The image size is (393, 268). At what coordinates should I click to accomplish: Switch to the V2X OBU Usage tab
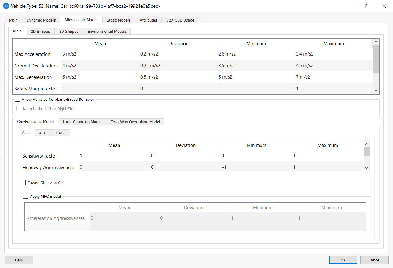click(180, 20)
